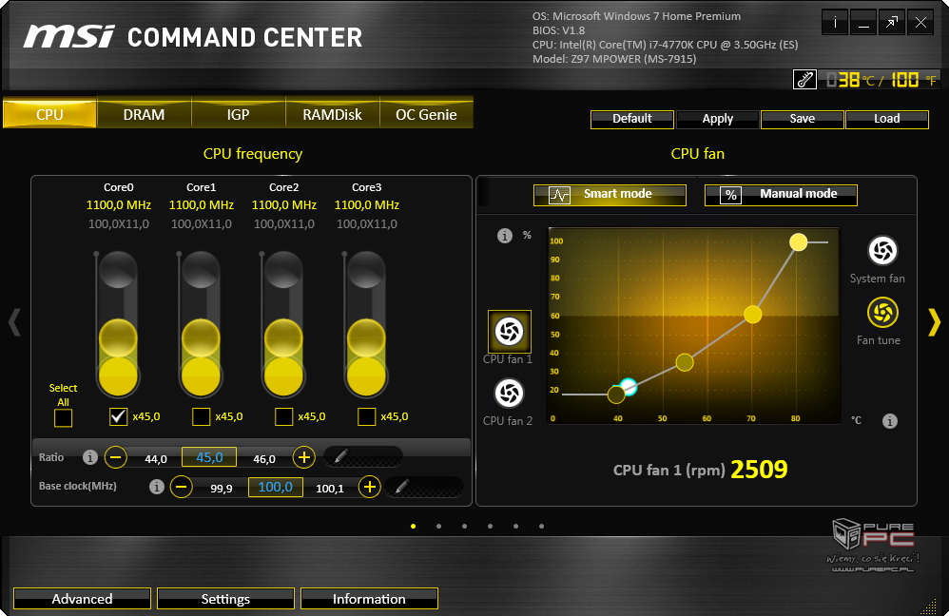Increase Ratio with the plus button
The width and height of the screenshot is (949, 616).
pyautogui.click(x=304, y=457)
